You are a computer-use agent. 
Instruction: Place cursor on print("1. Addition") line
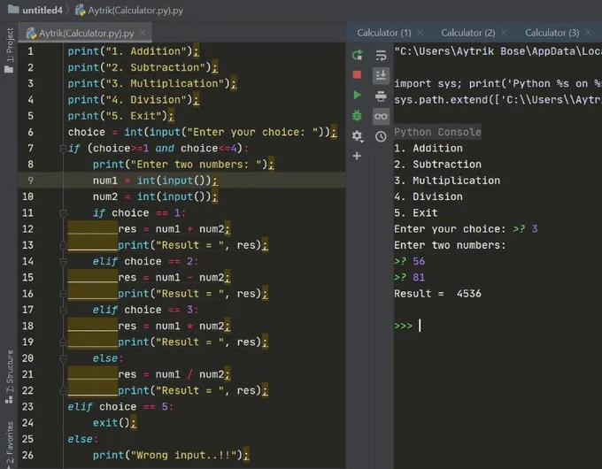pyautogui.click(x=133, y=51)
